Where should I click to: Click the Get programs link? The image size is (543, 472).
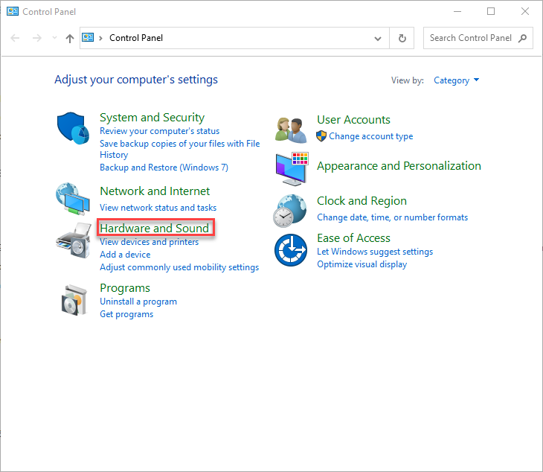pos(126,314)
